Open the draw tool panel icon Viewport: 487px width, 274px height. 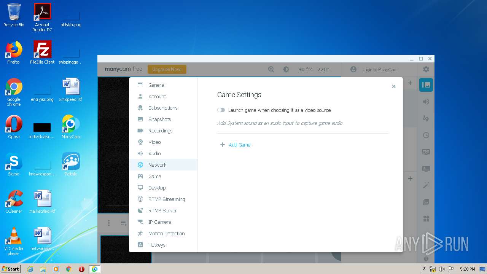click(426, 118)
